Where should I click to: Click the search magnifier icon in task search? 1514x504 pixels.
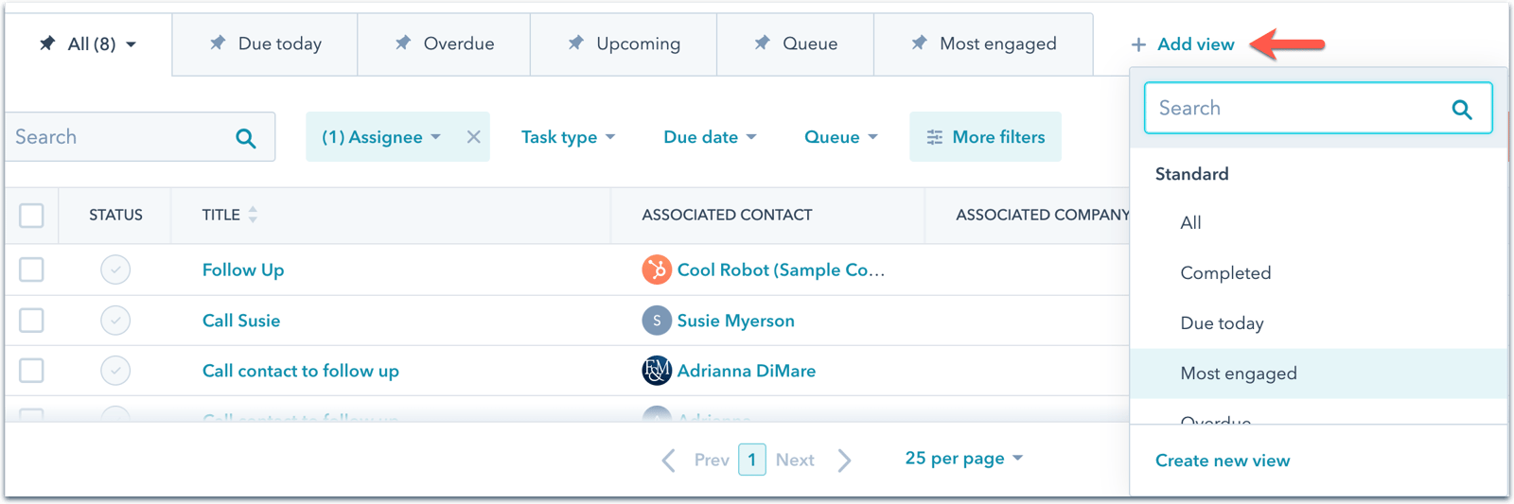246,138
